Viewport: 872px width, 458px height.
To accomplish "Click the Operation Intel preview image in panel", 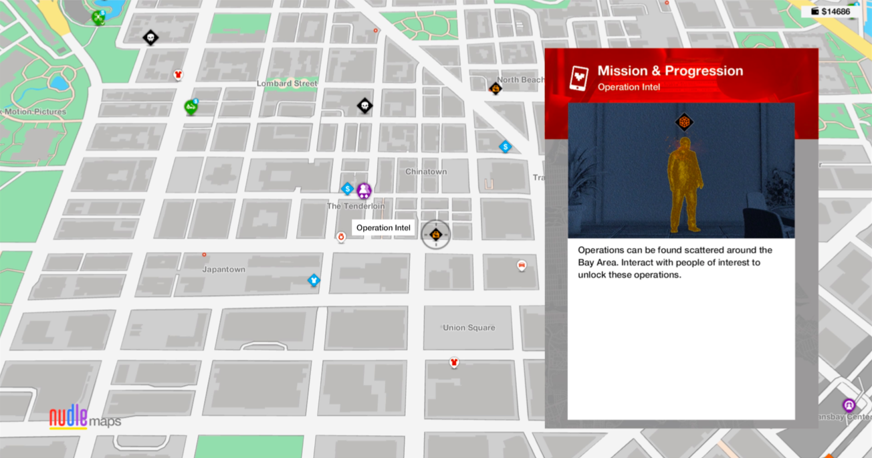I will (x=681, y=170).
